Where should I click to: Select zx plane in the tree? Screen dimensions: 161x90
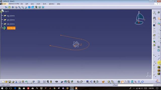pos(11,24)
